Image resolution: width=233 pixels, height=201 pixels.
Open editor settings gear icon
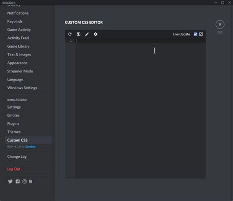(95, 34)
